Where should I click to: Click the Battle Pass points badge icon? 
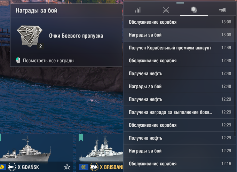tap(30, 36)
